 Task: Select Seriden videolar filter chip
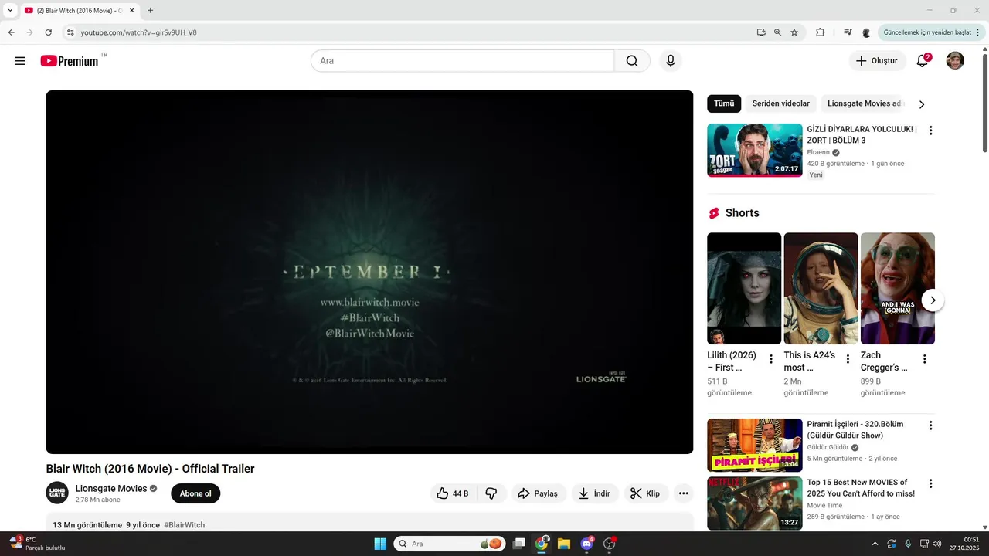pyautogui.click(x=781, y=103)
